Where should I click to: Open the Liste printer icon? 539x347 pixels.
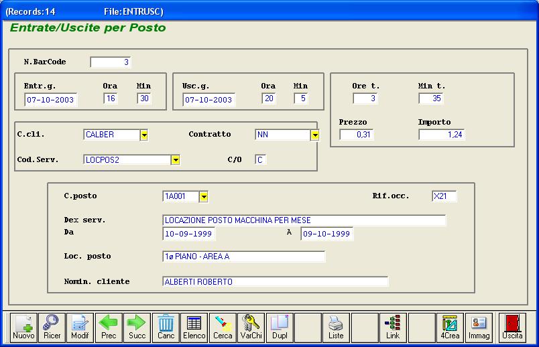336,328
